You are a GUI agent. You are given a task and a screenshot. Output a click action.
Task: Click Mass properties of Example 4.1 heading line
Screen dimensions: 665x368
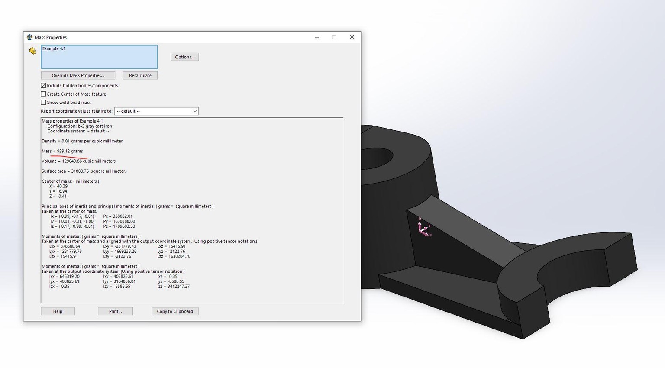[x=72, y=121]
